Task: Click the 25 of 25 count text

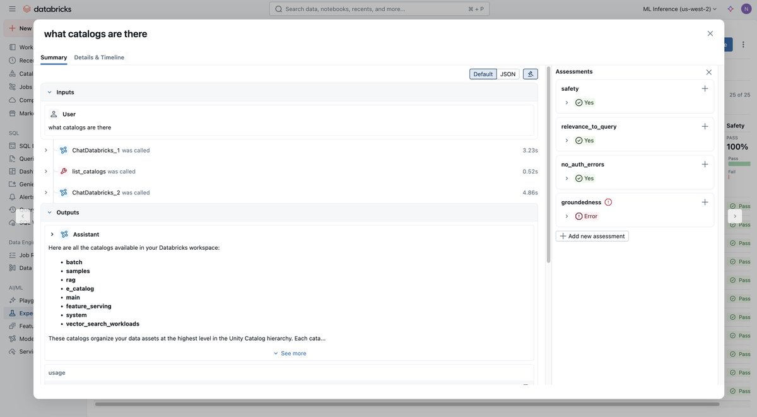Action: [740, 95]
